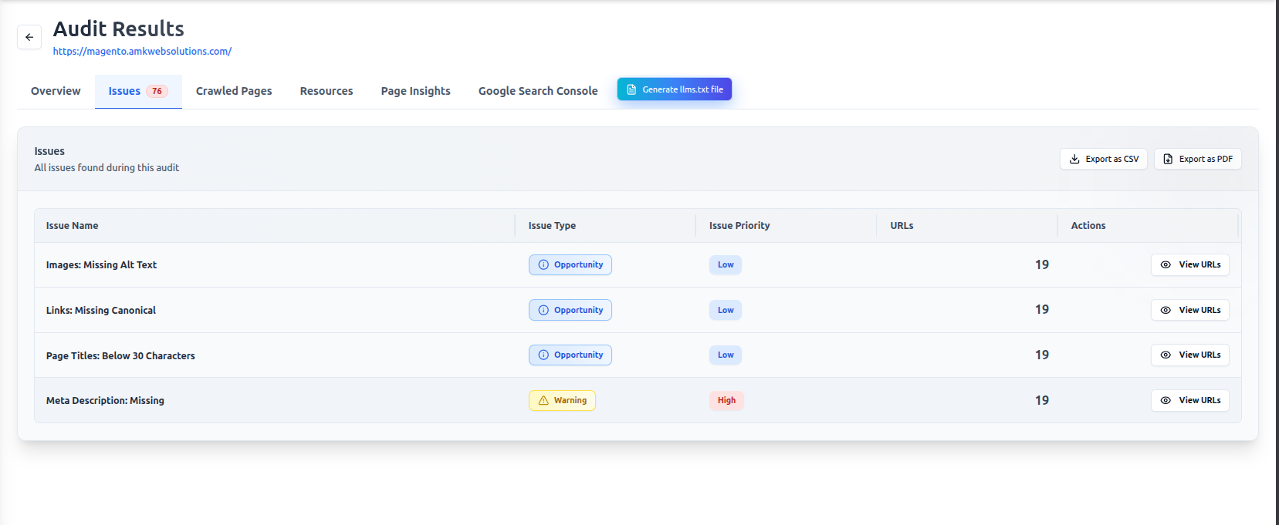Open the Crawled Pages tab

tap(234, 91)
